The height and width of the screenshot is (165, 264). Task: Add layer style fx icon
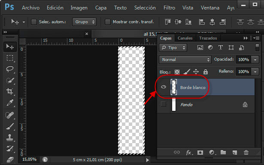[189, 153]
